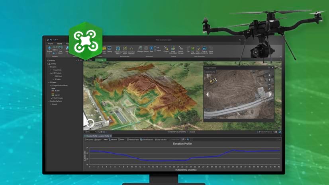Click the compass navigator on the map
Viewport: 329px width, 185px height.
[90, 123]
